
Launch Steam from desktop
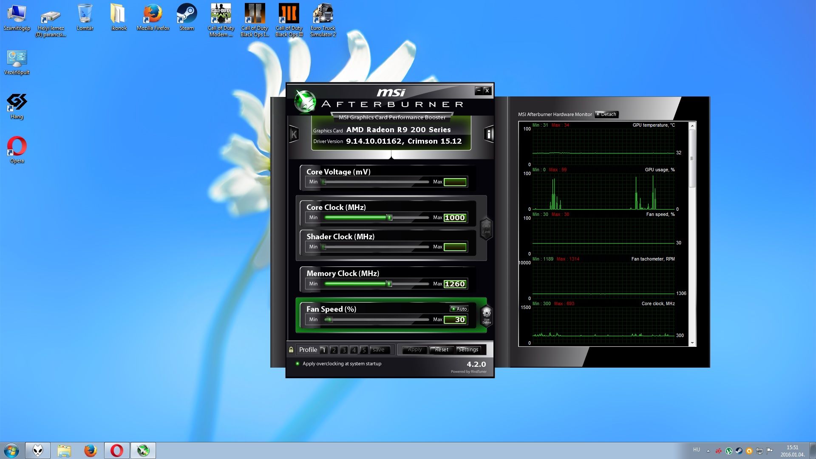point(187,17)
